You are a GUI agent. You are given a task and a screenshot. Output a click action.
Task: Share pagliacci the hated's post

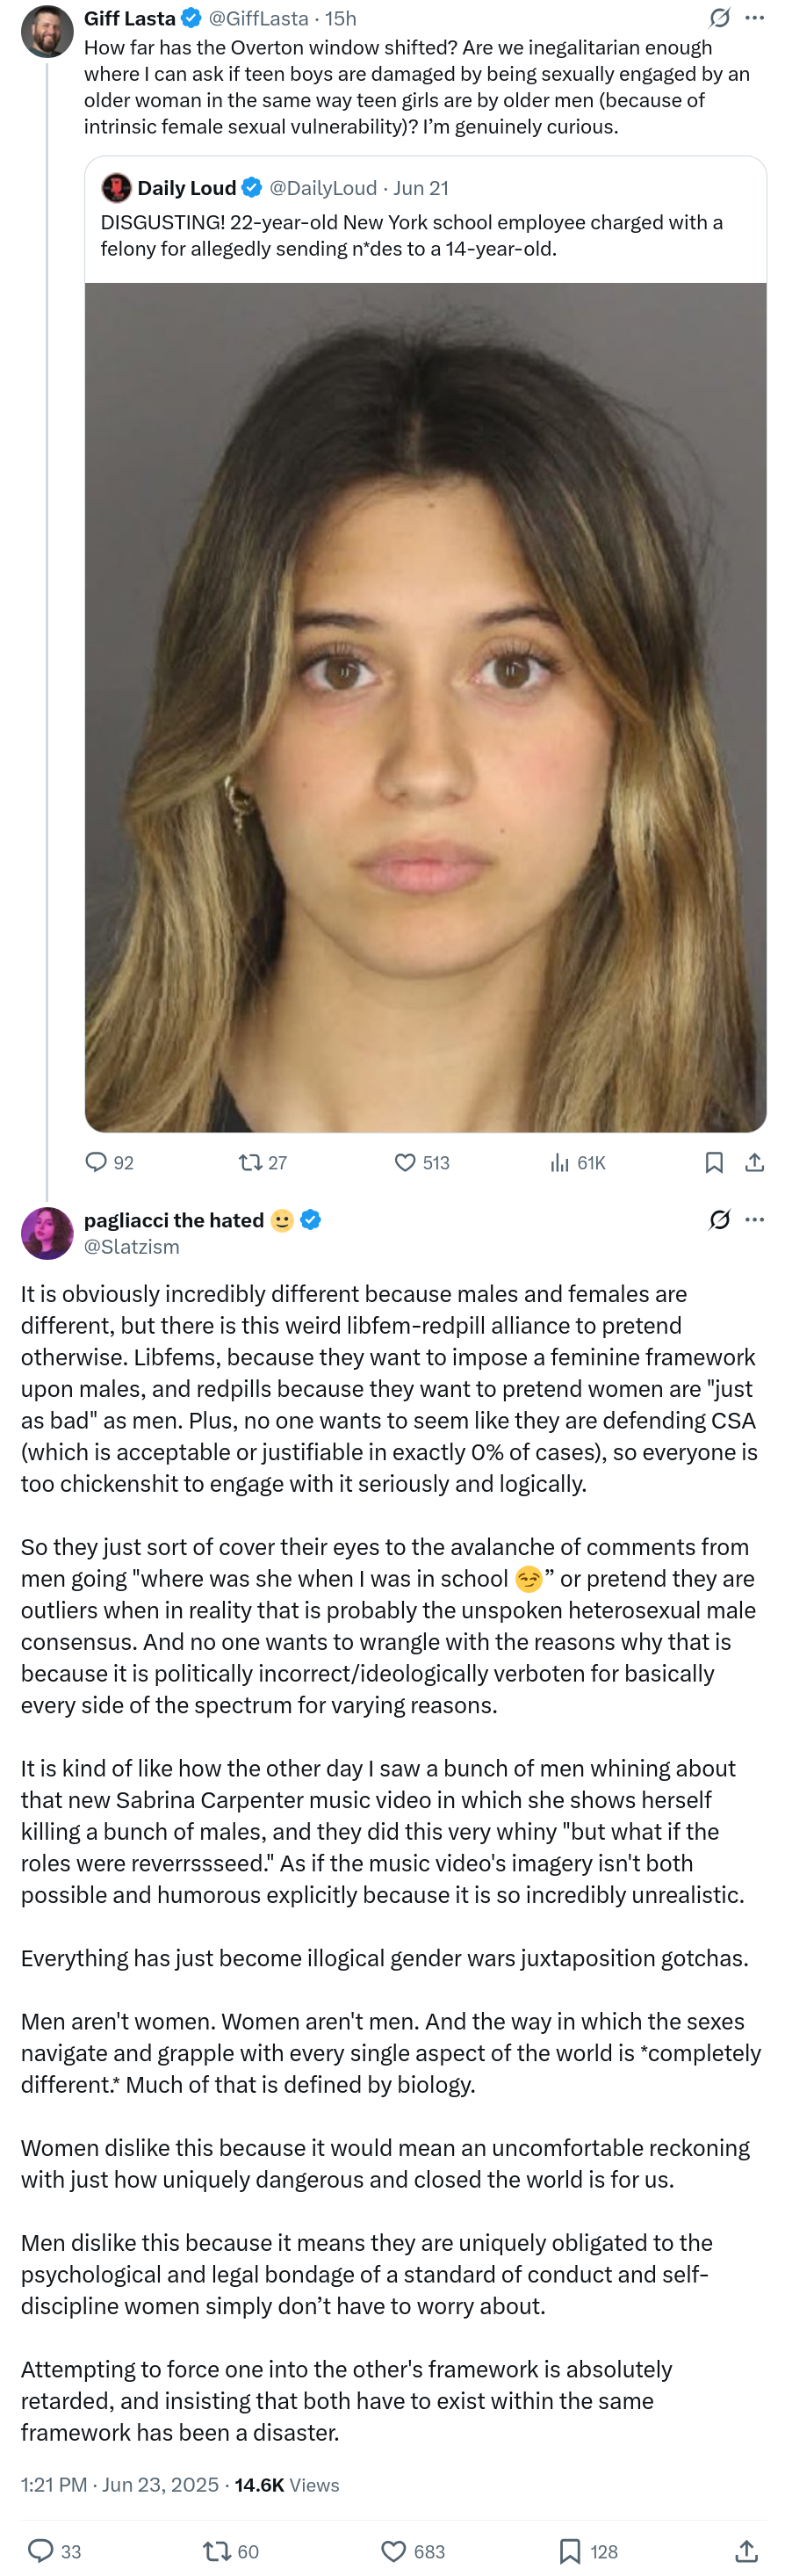(746, 2550)
